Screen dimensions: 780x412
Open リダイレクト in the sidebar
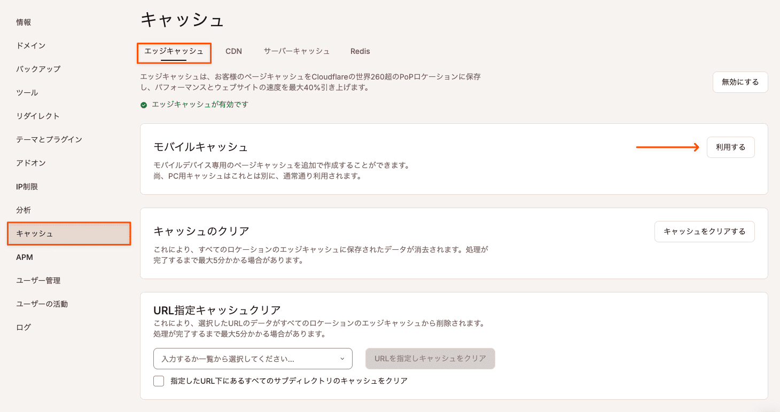[x=37, y=116]
